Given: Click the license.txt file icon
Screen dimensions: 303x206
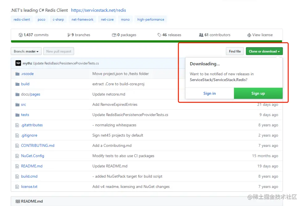Looking at the screenshot, I should point(17,187).
